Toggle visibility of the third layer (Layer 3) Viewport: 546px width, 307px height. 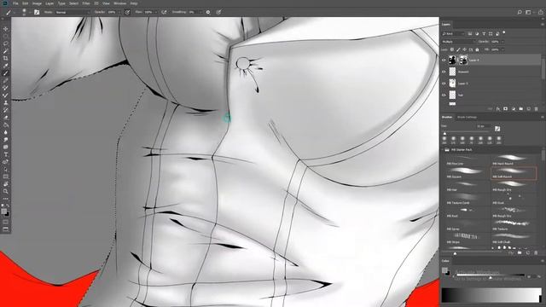(444, 84)
